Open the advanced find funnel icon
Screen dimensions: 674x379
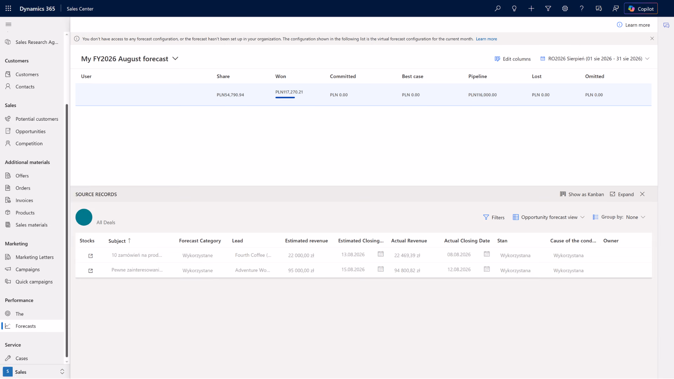pyautogui.click(x=548, y=8)
